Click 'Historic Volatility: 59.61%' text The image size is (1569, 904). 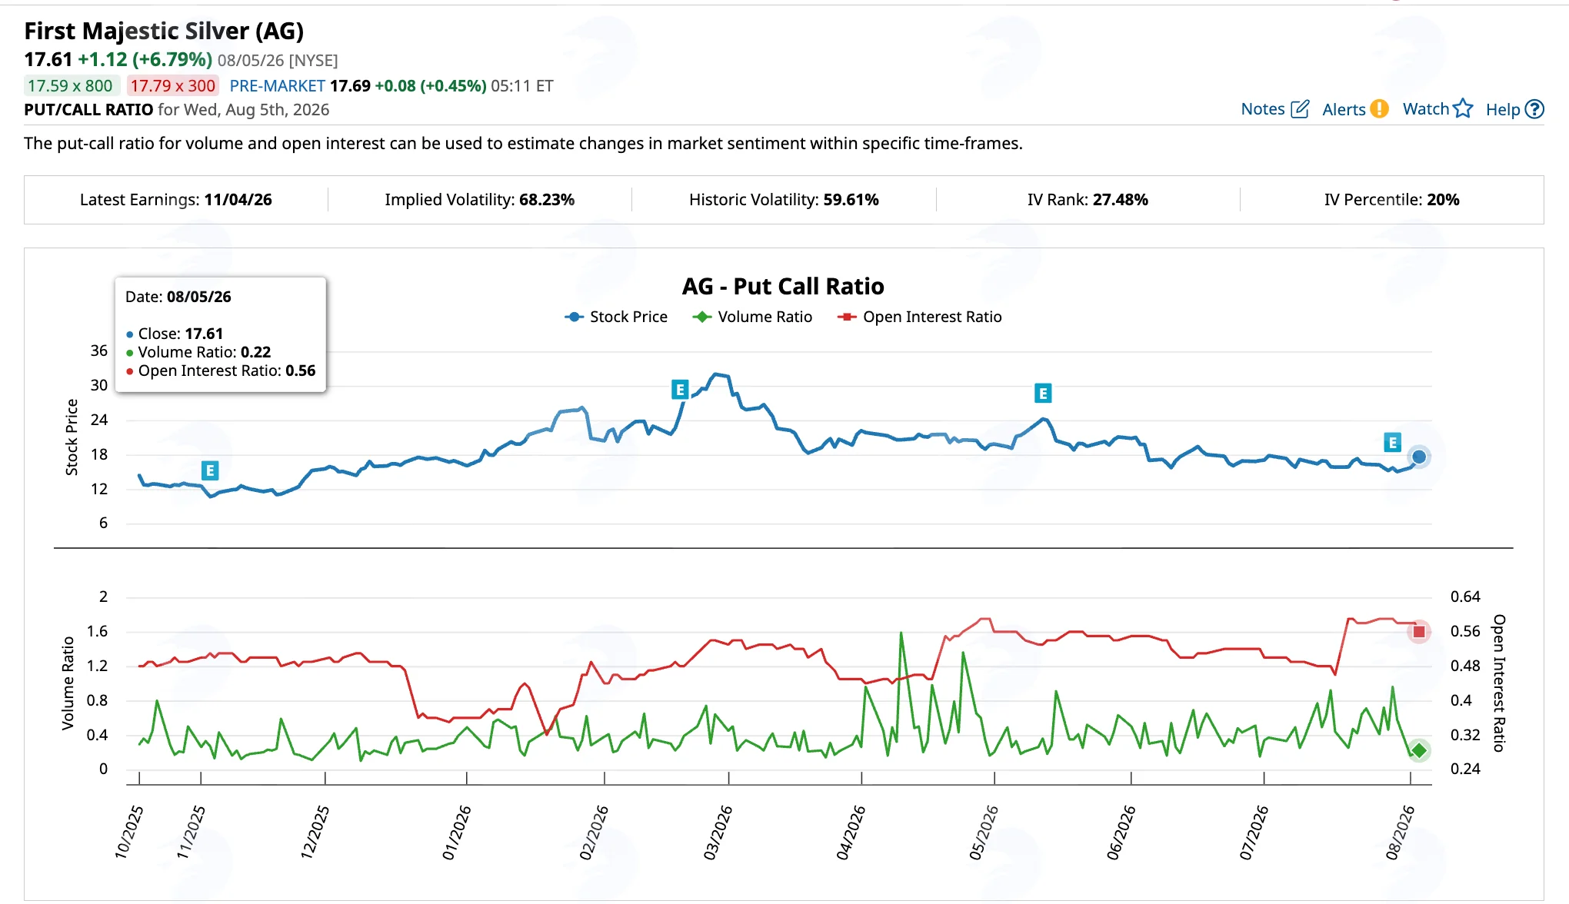784,200
